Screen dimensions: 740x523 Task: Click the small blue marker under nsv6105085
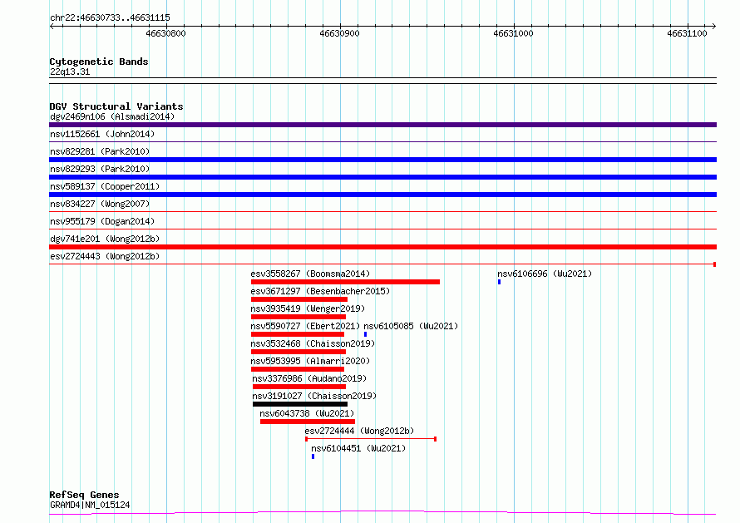(365, 334)
